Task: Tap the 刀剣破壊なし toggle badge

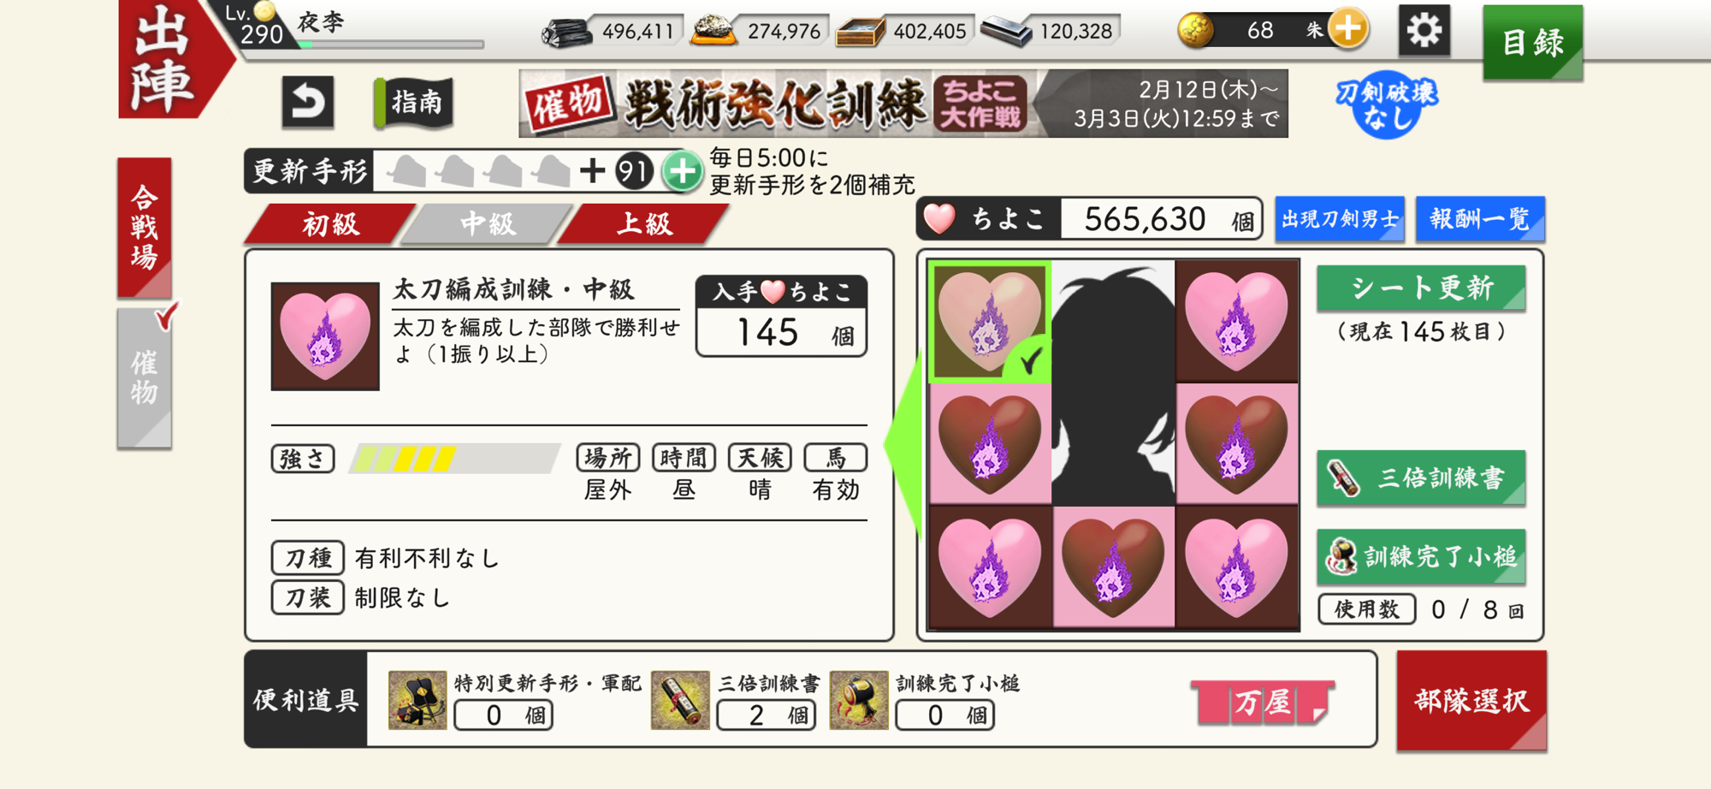Action: [x=1387, y=104]
